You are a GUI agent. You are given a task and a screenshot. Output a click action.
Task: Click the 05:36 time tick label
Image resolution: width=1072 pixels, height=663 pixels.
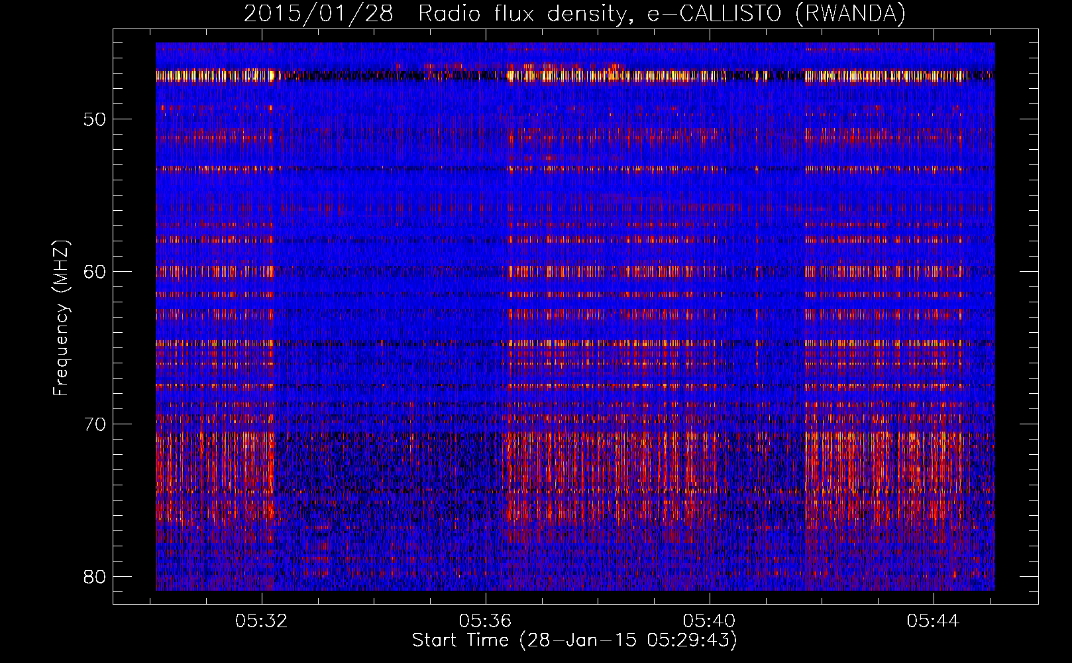486,621
